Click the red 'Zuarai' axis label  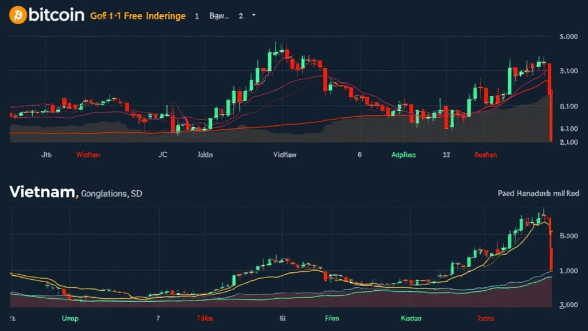tap(485, 318)
